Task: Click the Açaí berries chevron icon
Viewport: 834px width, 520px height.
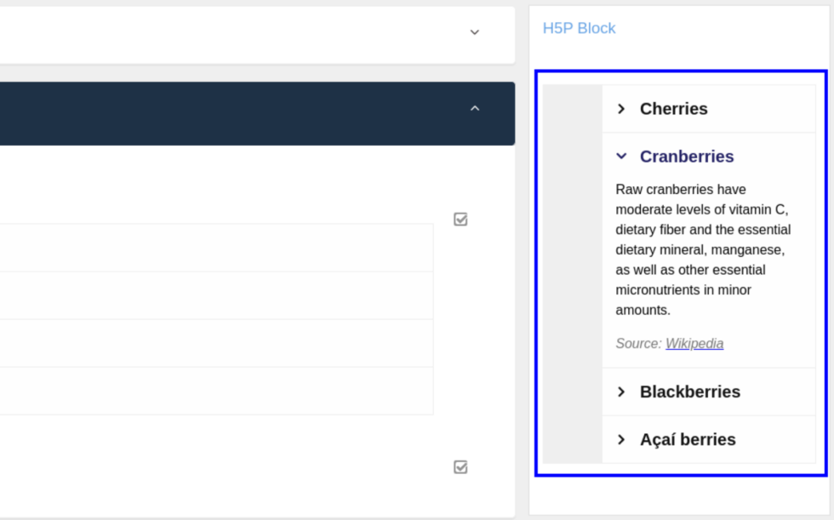Action: click(x=622, y=439)
